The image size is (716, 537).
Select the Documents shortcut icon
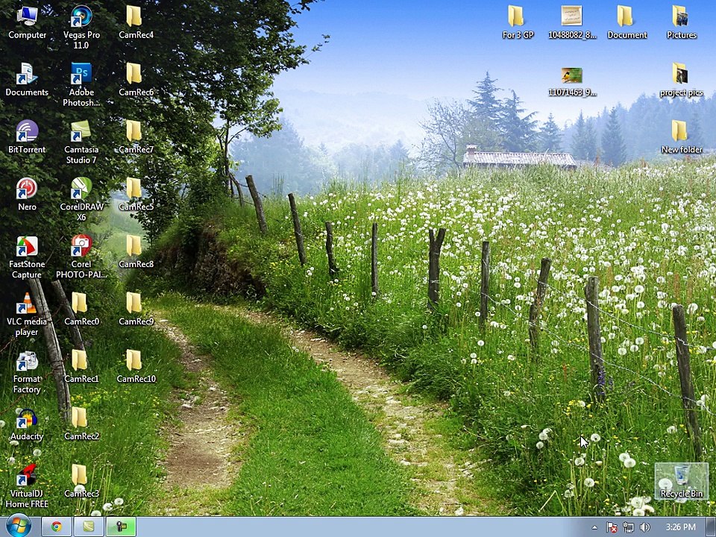tap(27, 80)
